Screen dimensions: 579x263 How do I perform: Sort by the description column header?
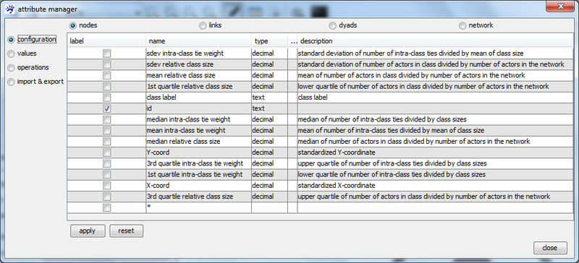pos(435,41)
